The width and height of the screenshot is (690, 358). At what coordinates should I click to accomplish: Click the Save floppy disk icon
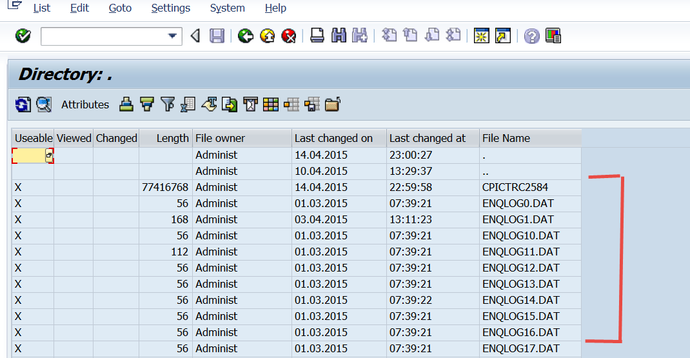217,35
